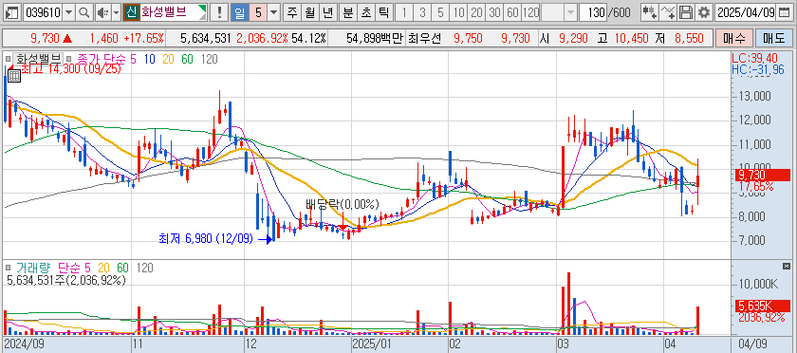Click the date field 2025/04/09

click(746, 12)
